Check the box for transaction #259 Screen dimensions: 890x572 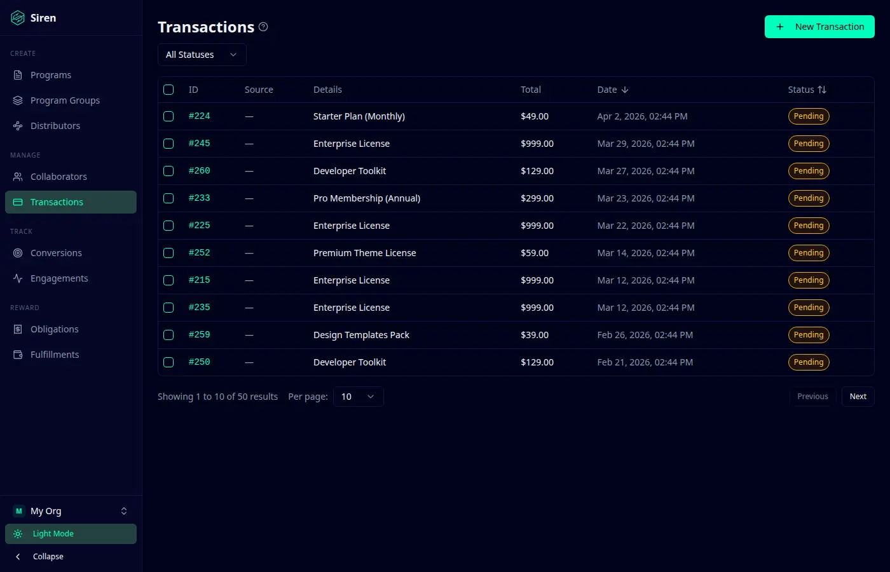[x=168, y=335]
